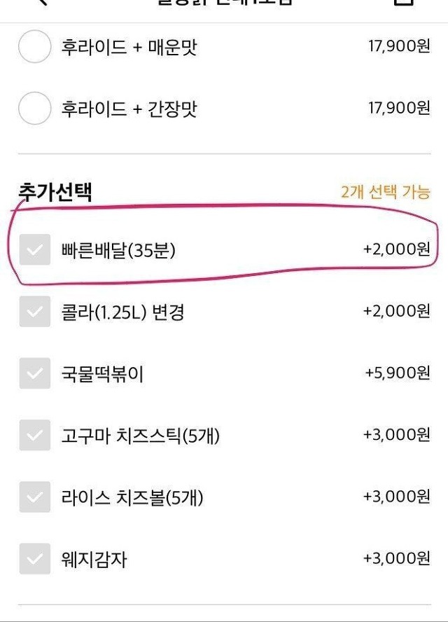Check the 빠른배달(35분) checkbox
The width and height of the screenshot is (448, 622).
[34, 249]
